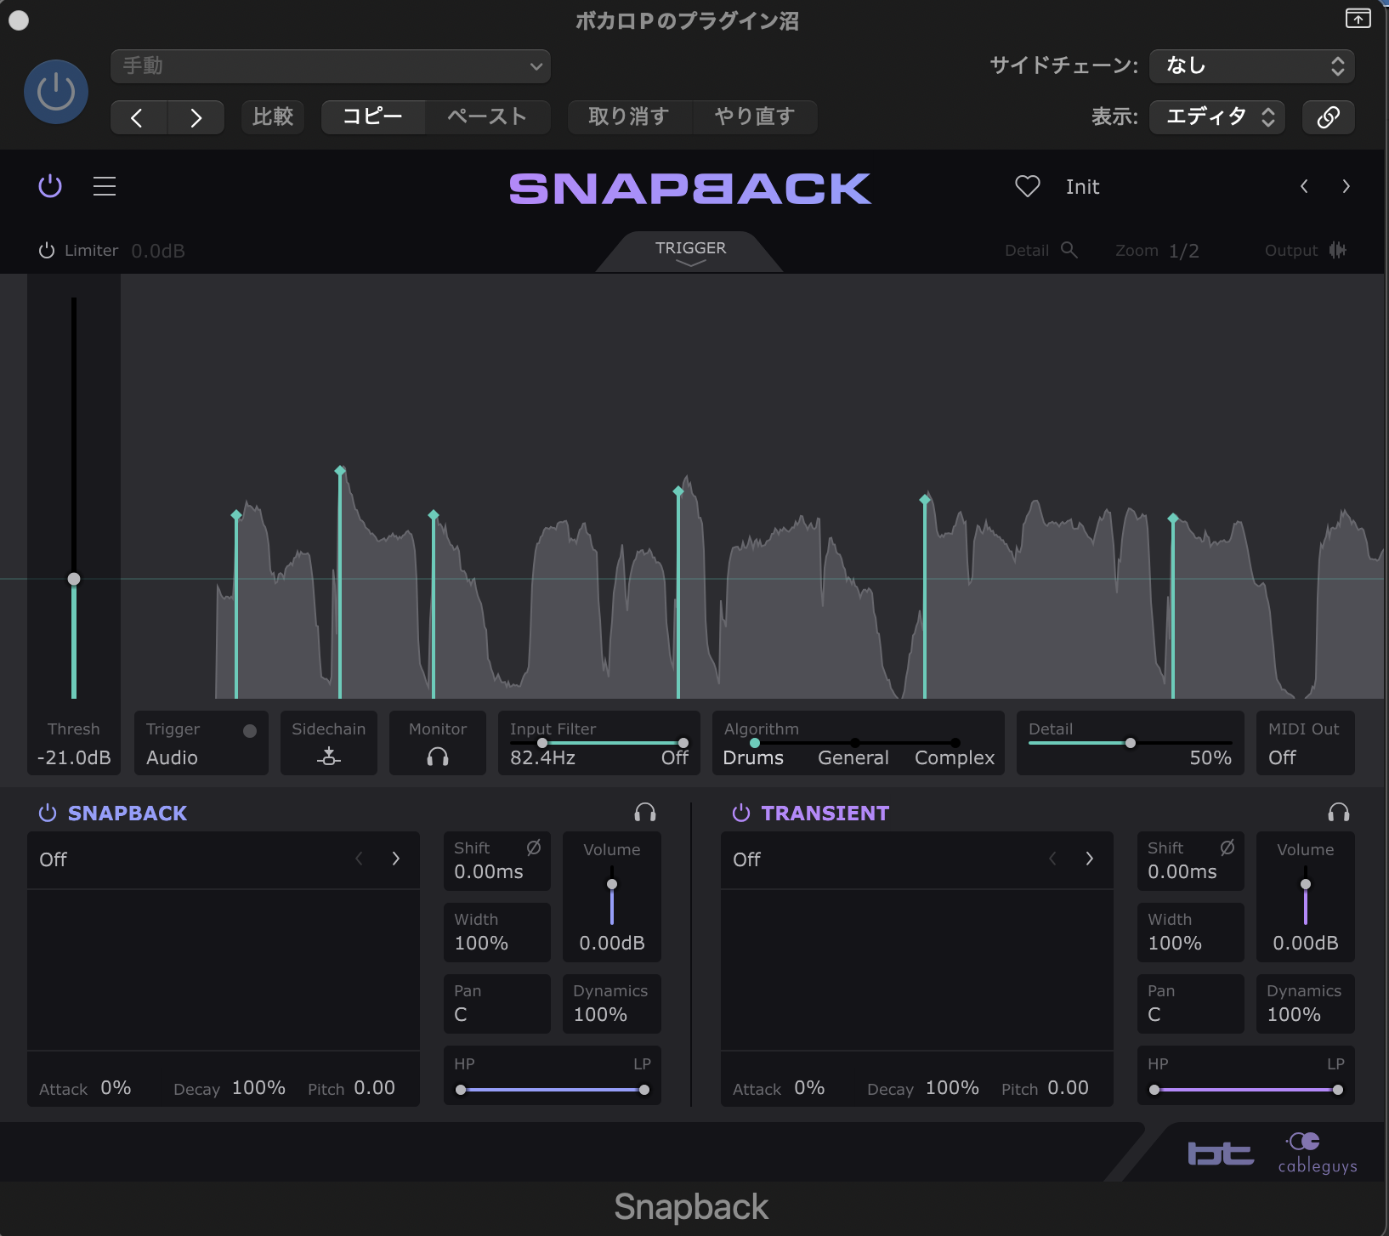The image size is (1389, 1236).
Task: Click the Detail magnifier icon
Action: [x=1069, y=250]
